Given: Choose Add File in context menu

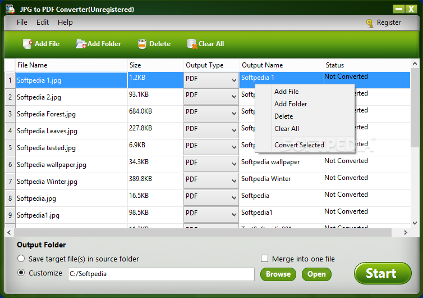Looking at the screenshot, I should [x=305, y=92].
